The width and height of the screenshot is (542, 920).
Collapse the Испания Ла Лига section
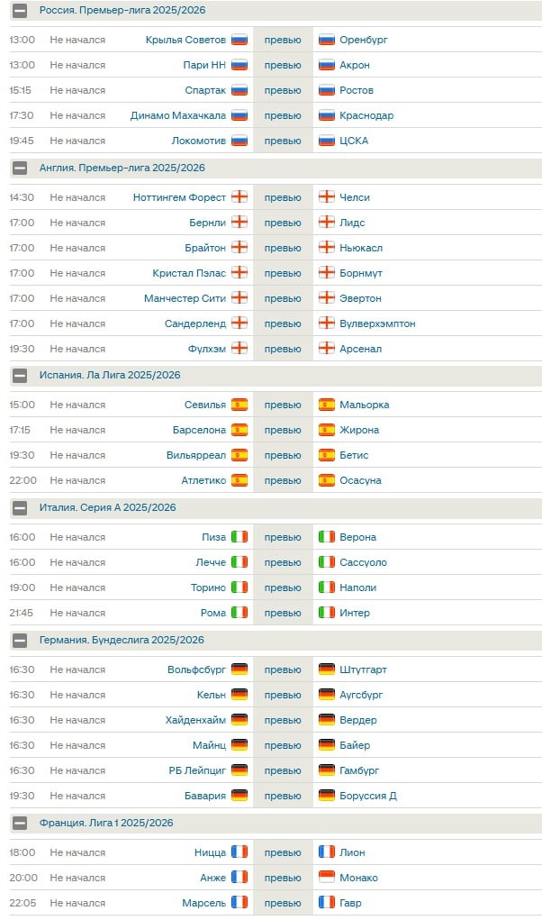tap(20, 375)
